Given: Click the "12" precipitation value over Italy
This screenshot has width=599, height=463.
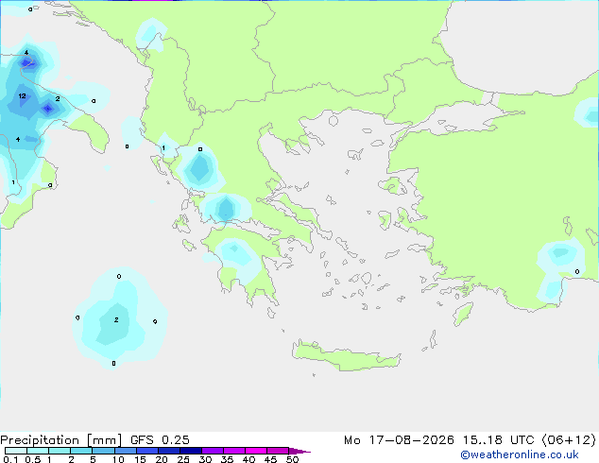Looking at the screenshot, I should pyautogui.click(x=22, y=95).
